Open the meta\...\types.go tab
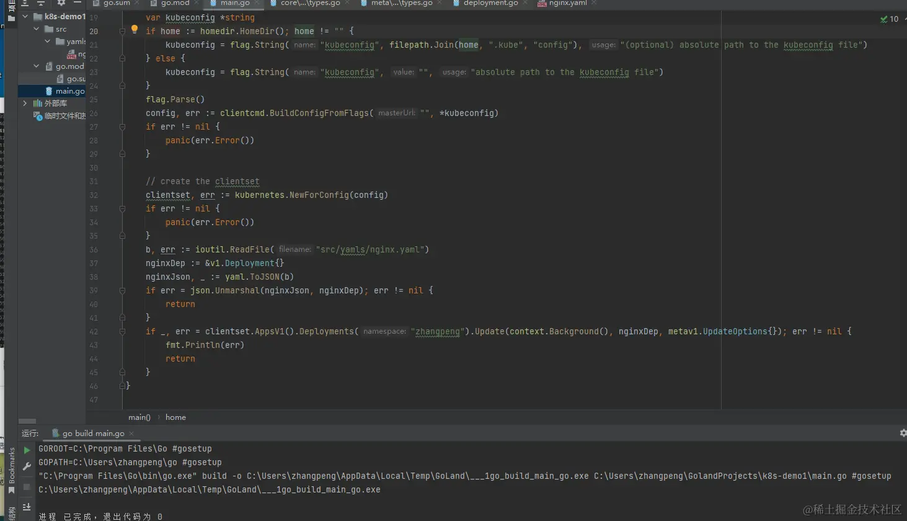Viewport: 907px width, 521px height. [x=402, y=3]
